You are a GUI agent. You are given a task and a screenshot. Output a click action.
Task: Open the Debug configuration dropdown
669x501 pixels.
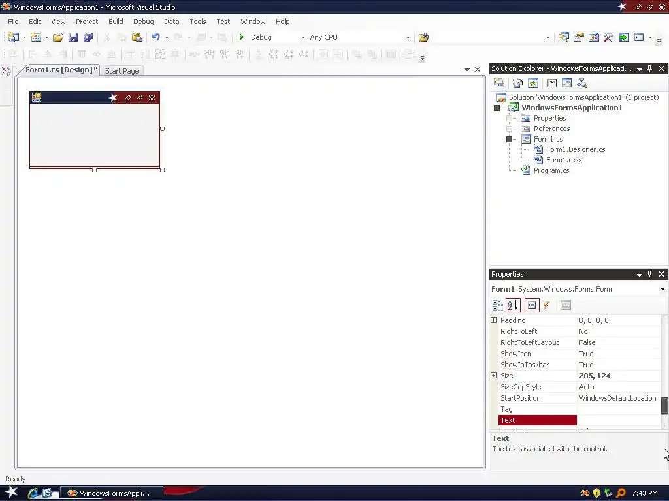pyautogui.click(x=303, y=37)
